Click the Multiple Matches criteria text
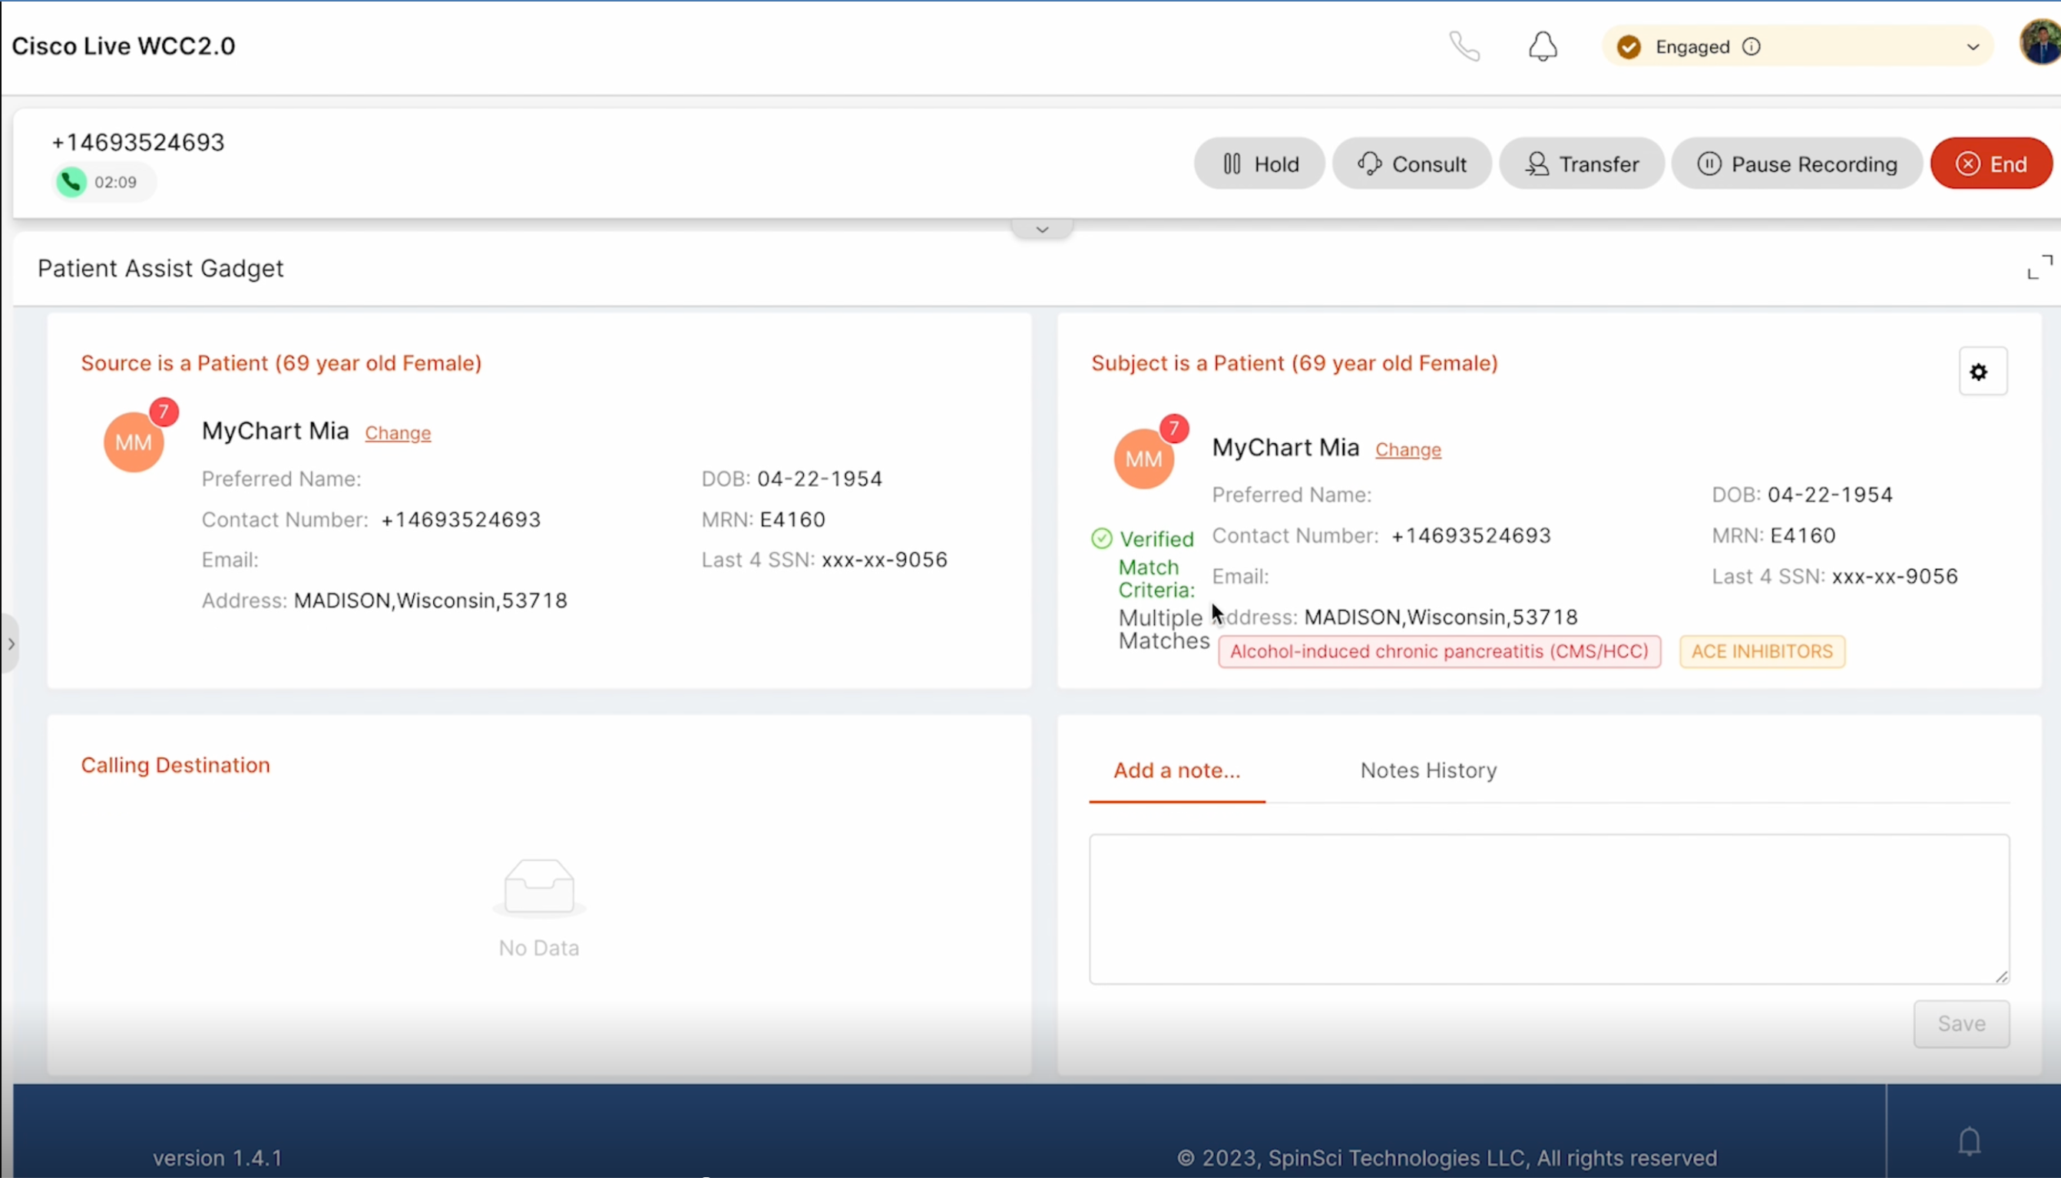This screenshot has width=2061, height=1178. pyautogui.click(x=1163, y=630)
